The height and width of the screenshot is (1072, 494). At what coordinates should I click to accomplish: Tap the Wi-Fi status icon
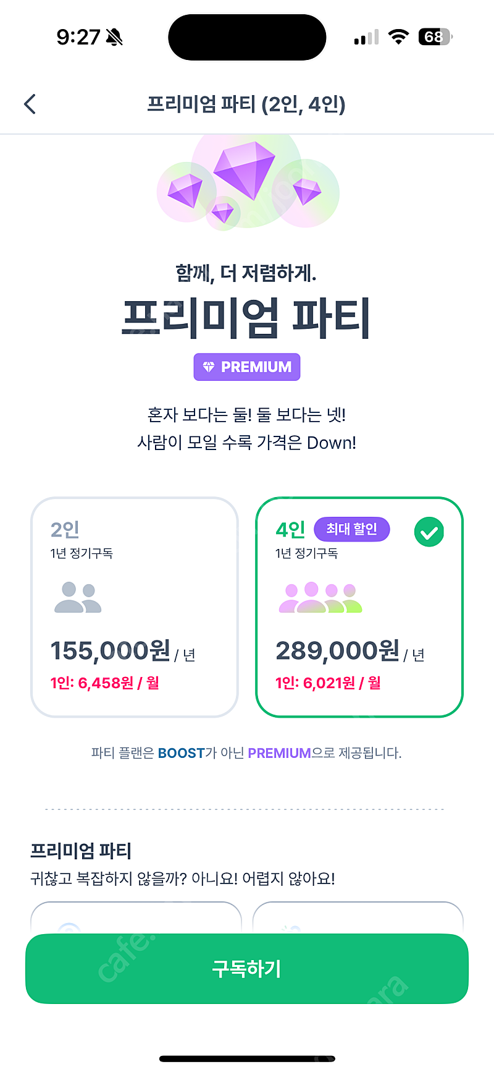click(399, 37)
